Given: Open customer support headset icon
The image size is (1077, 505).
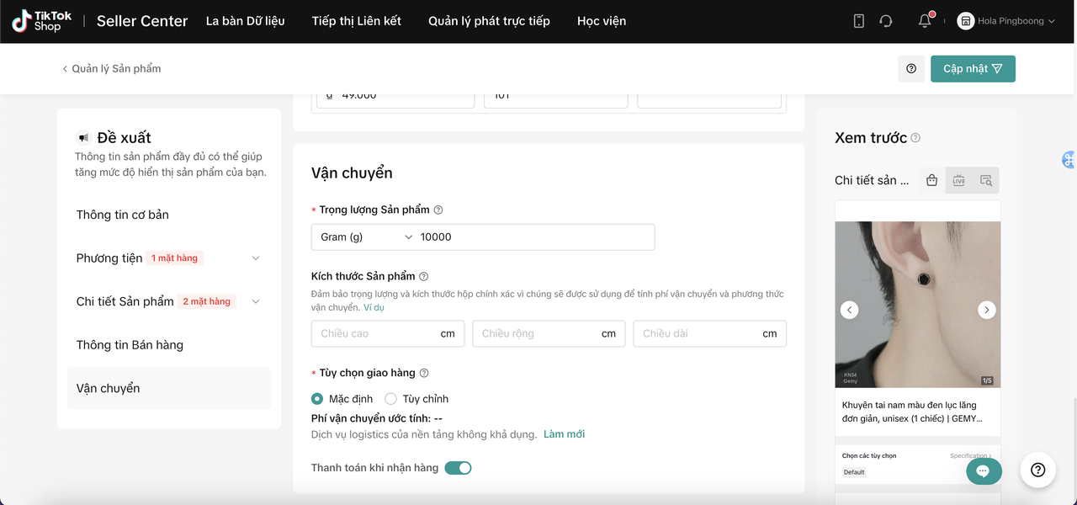Looking at the screenshot, I should coord(885,21).
